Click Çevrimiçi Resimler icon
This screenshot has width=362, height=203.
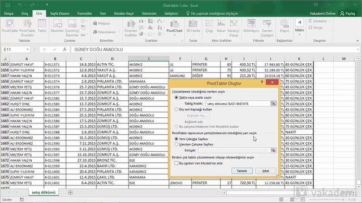tap(72, 28)
